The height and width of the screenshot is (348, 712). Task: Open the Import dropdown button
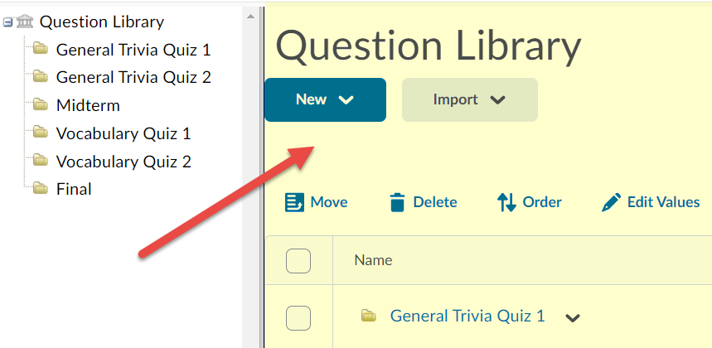click(469, 99)
